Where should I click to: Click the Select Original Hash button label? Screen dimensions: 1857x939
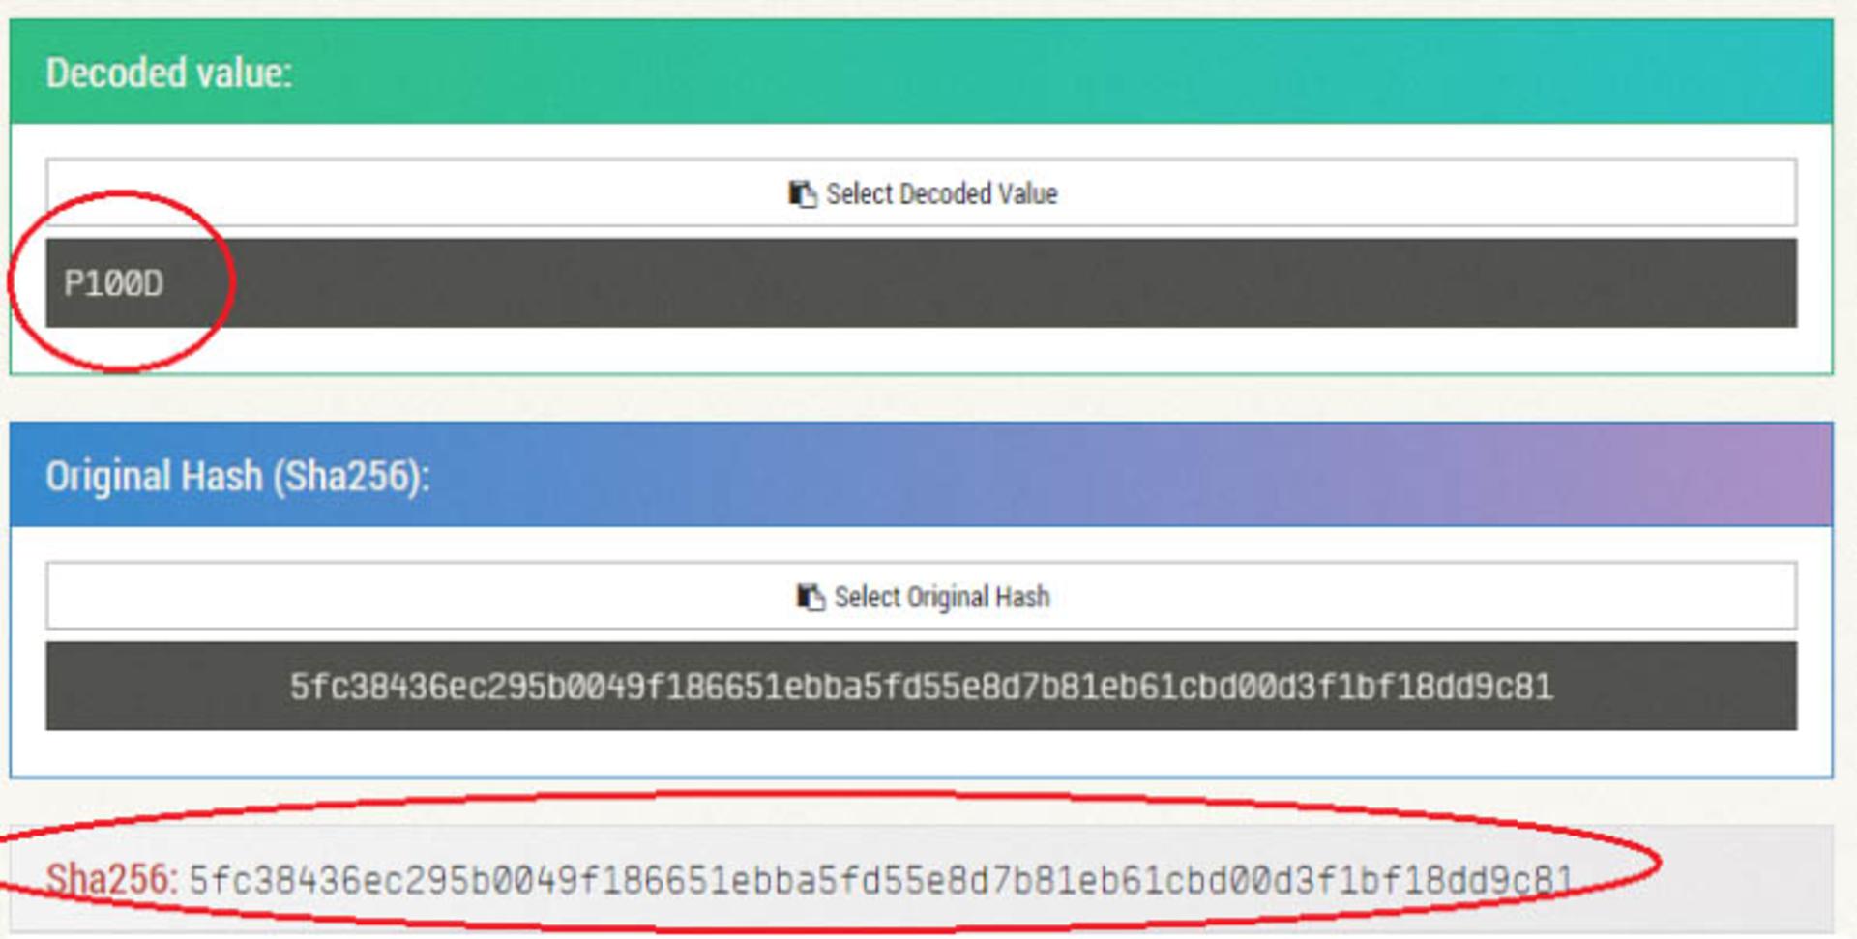pos(941,597)
